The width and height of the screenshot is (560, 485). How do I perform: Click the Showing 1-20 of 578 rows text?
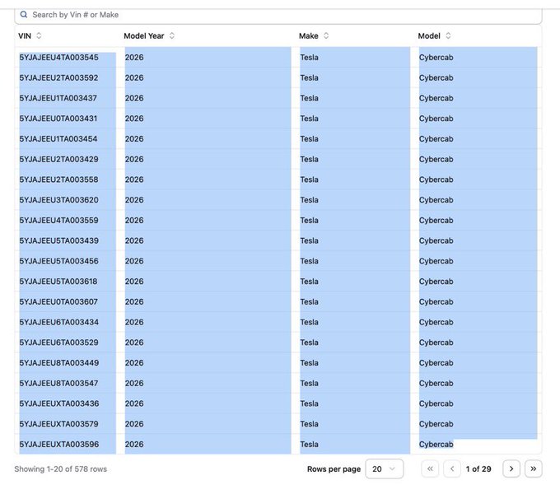tap(61, 469)
